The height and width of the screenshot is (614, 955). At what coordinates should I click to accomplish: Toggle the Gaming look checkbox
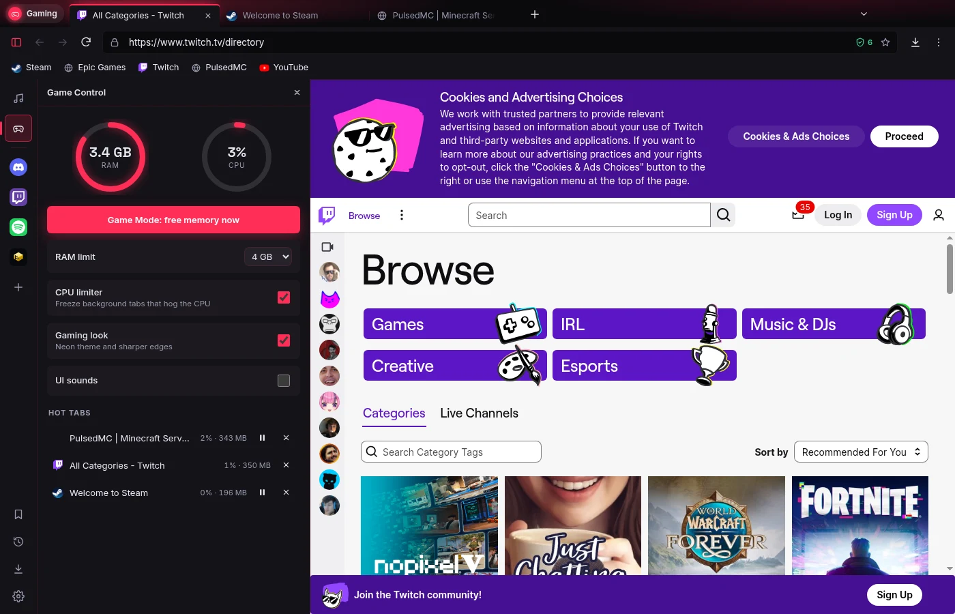[284, 340]
